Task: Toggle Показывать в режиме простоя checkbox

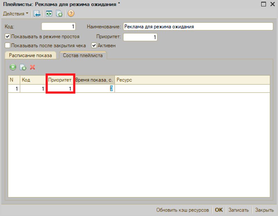Action: [x=7, y=37]
